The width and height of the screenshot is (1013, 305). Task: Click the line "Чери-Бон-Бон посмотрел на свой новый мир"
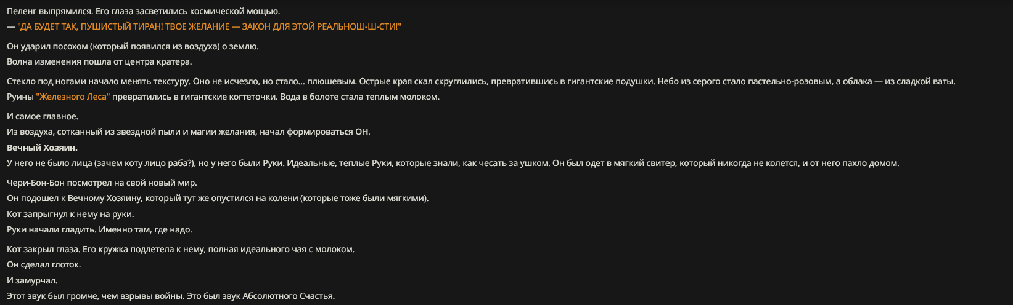click(102, 183)
